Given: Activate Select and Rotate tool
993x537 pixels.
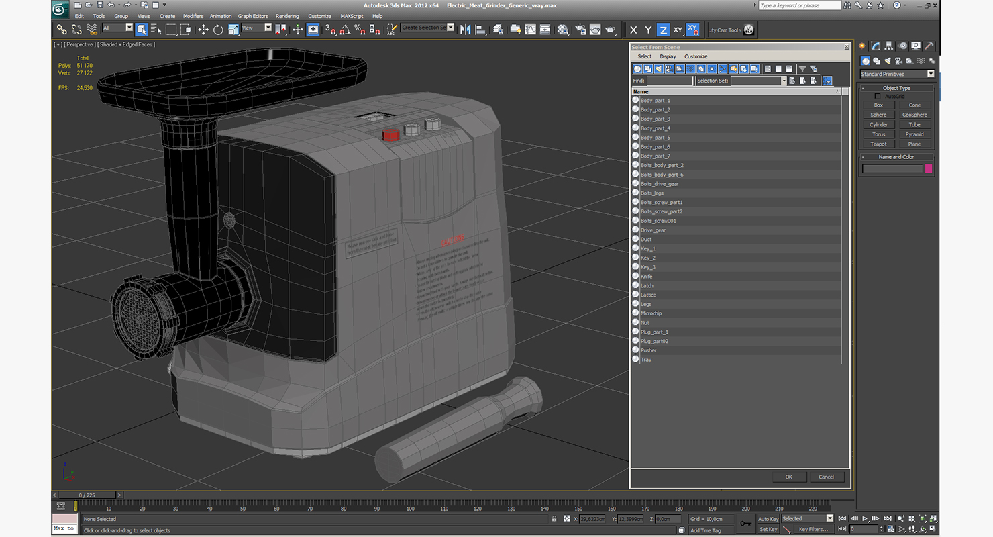Looking at the screenshot, I should tap(218, 29).
